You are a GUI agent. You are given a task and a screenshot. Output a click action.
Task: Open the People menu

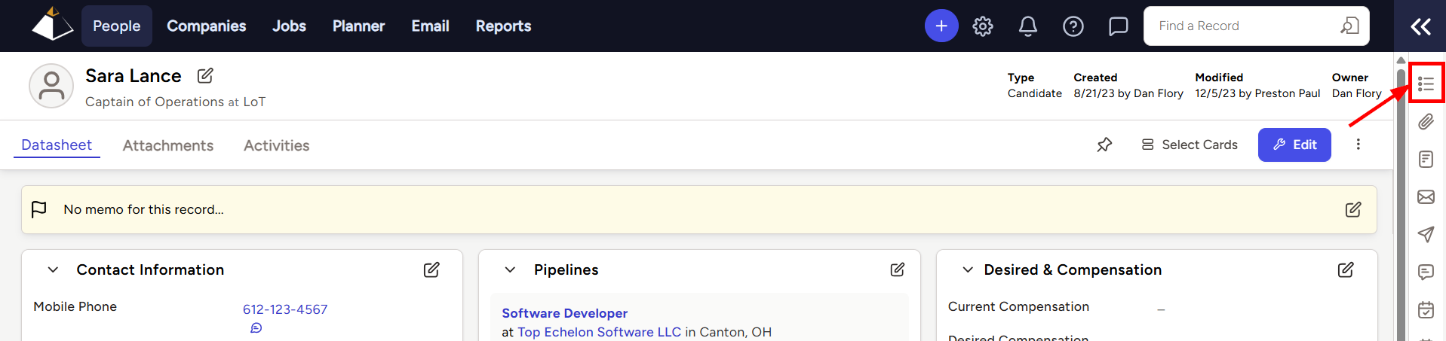[x=116, y=26]
